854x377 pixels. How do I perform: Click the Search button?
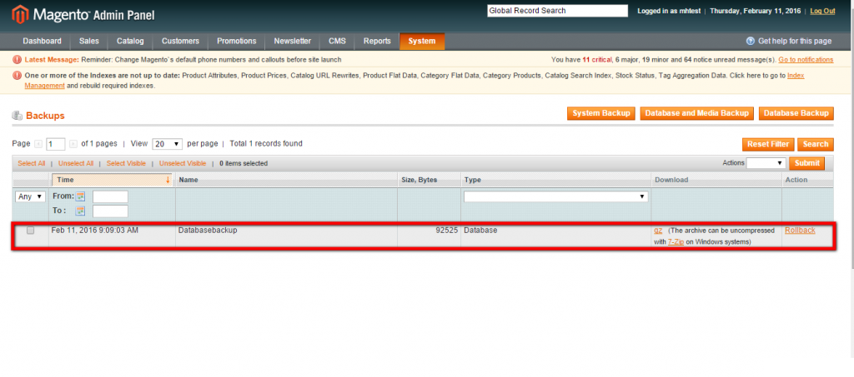coord(816,145)
